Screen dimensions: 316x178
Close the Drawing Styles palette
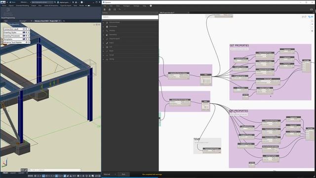pos(29,32)
